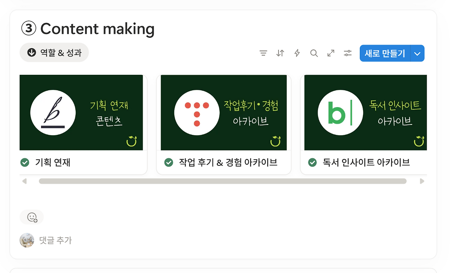Open the automations lightning bolt icon
This screenshot has width=461, height=273.
tap(296, 53)
